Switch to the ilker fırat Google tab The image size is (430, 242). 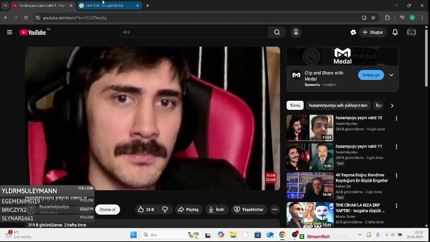tap(110, 6)
